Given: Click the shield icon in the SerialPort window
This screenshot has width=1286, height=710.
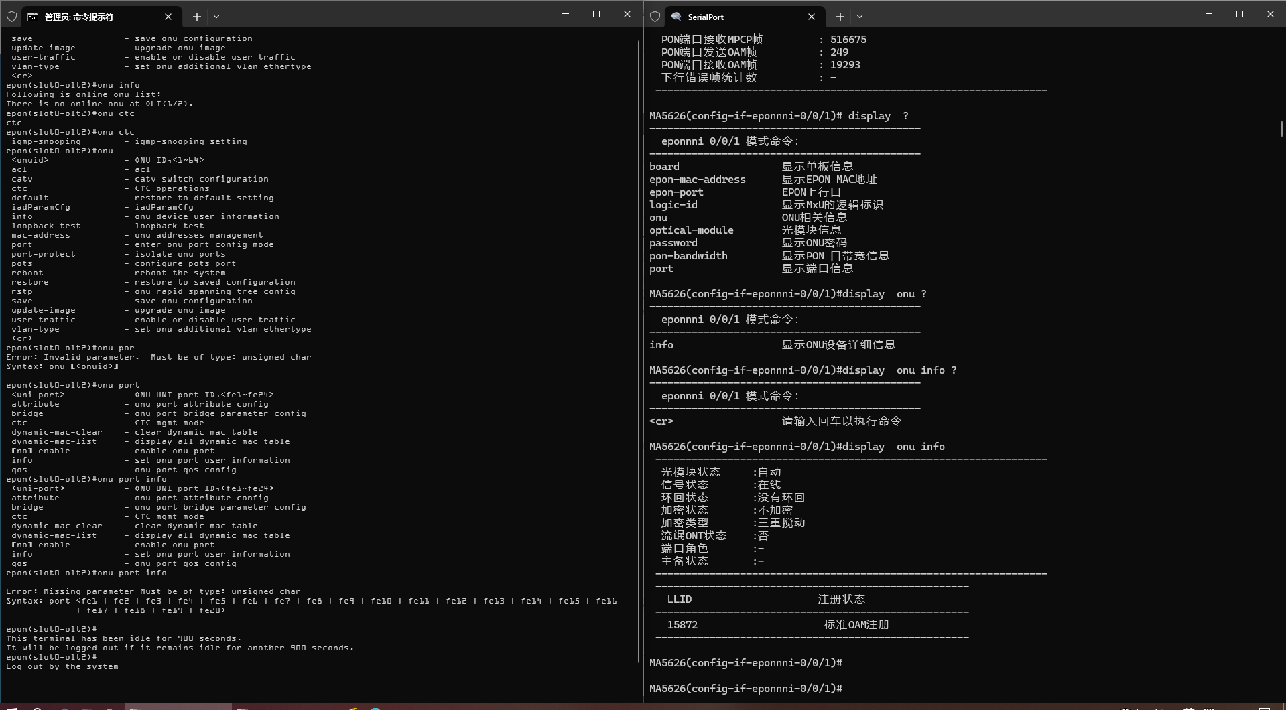Looking at the screenshot, I should pyautogui.click(x=655, y=17).
